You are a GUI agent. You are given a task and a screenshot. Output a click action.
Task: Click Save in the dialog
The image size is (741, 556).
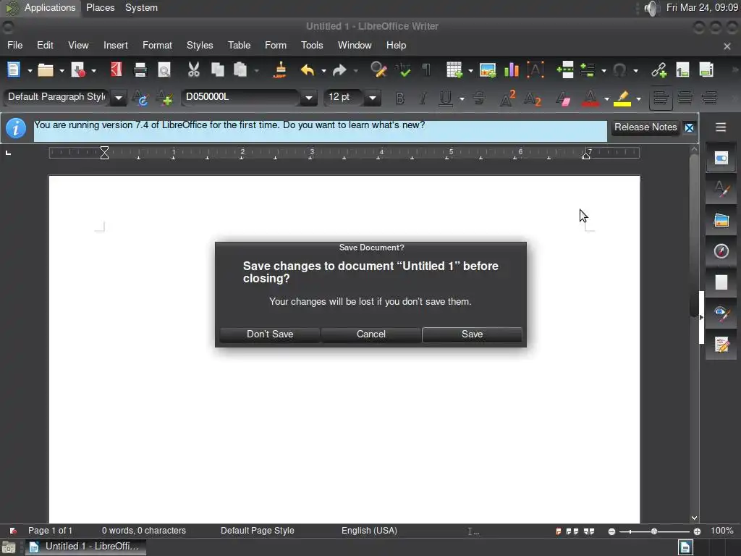[x=472, y=334]
